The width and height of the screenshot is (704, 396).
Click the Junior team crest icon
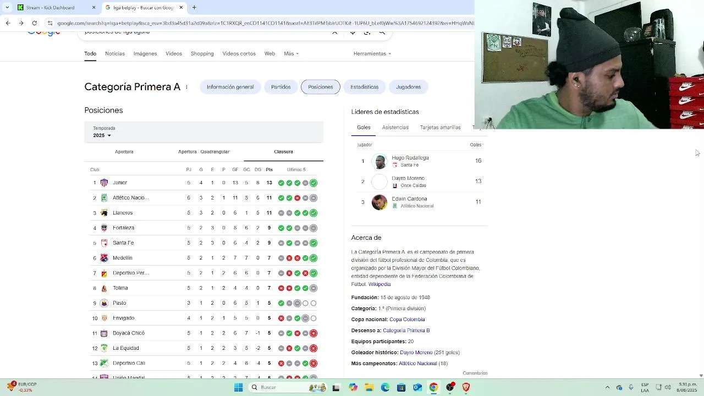click(104, 183)
